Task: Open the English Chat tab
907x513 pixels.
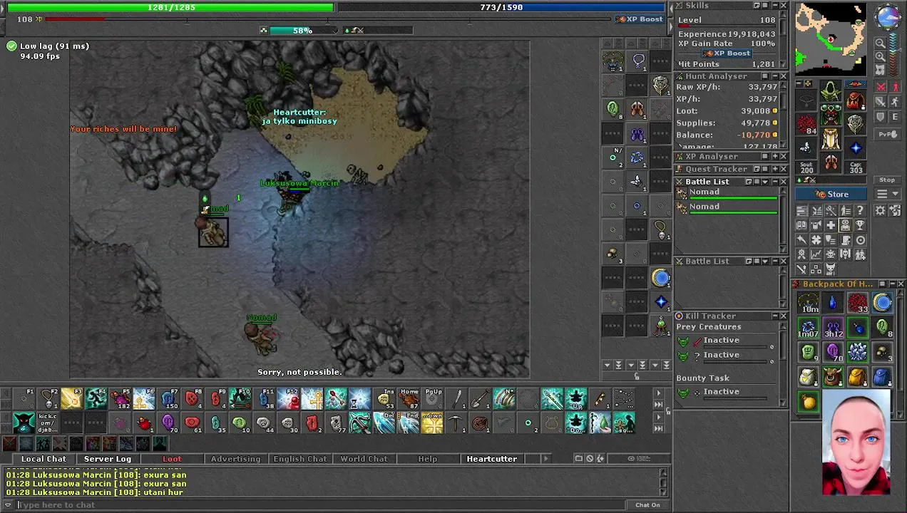Action: pyautogui.click(x=299, y=459)
